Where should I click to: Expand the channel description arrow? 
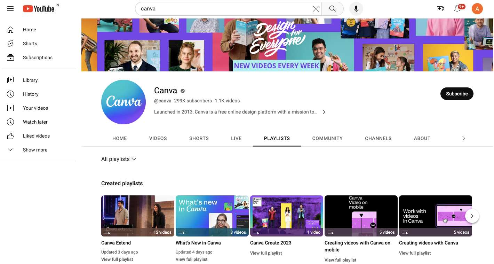324,112
